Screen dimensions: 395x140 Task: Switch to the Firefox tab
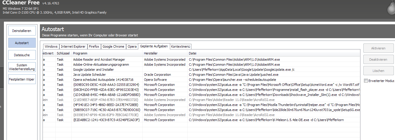click(94, 46)
